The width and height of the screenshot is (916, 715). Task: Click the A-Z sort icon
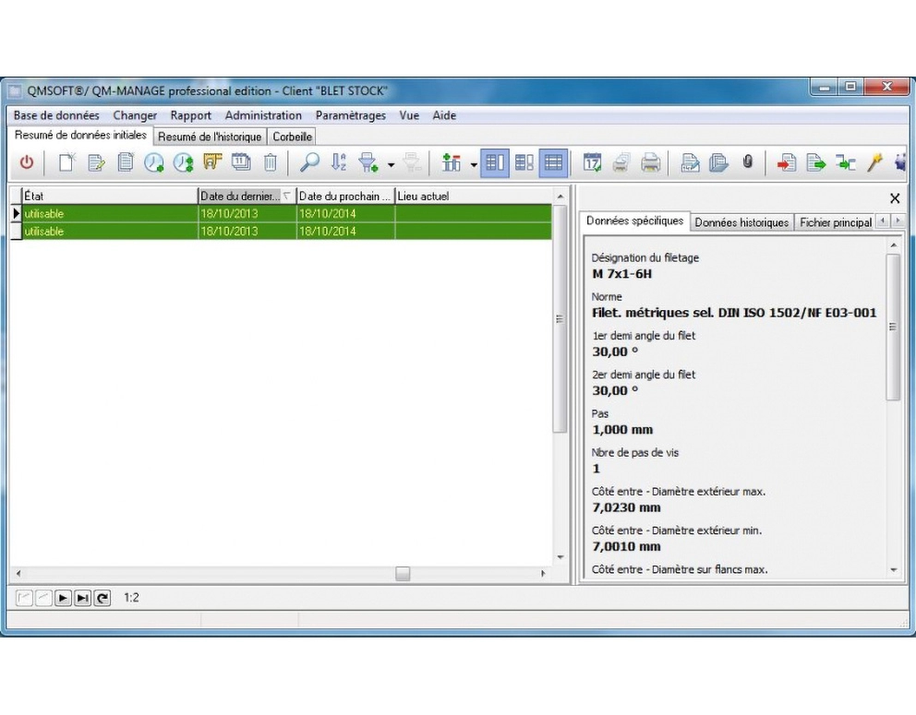click(339, 162)
